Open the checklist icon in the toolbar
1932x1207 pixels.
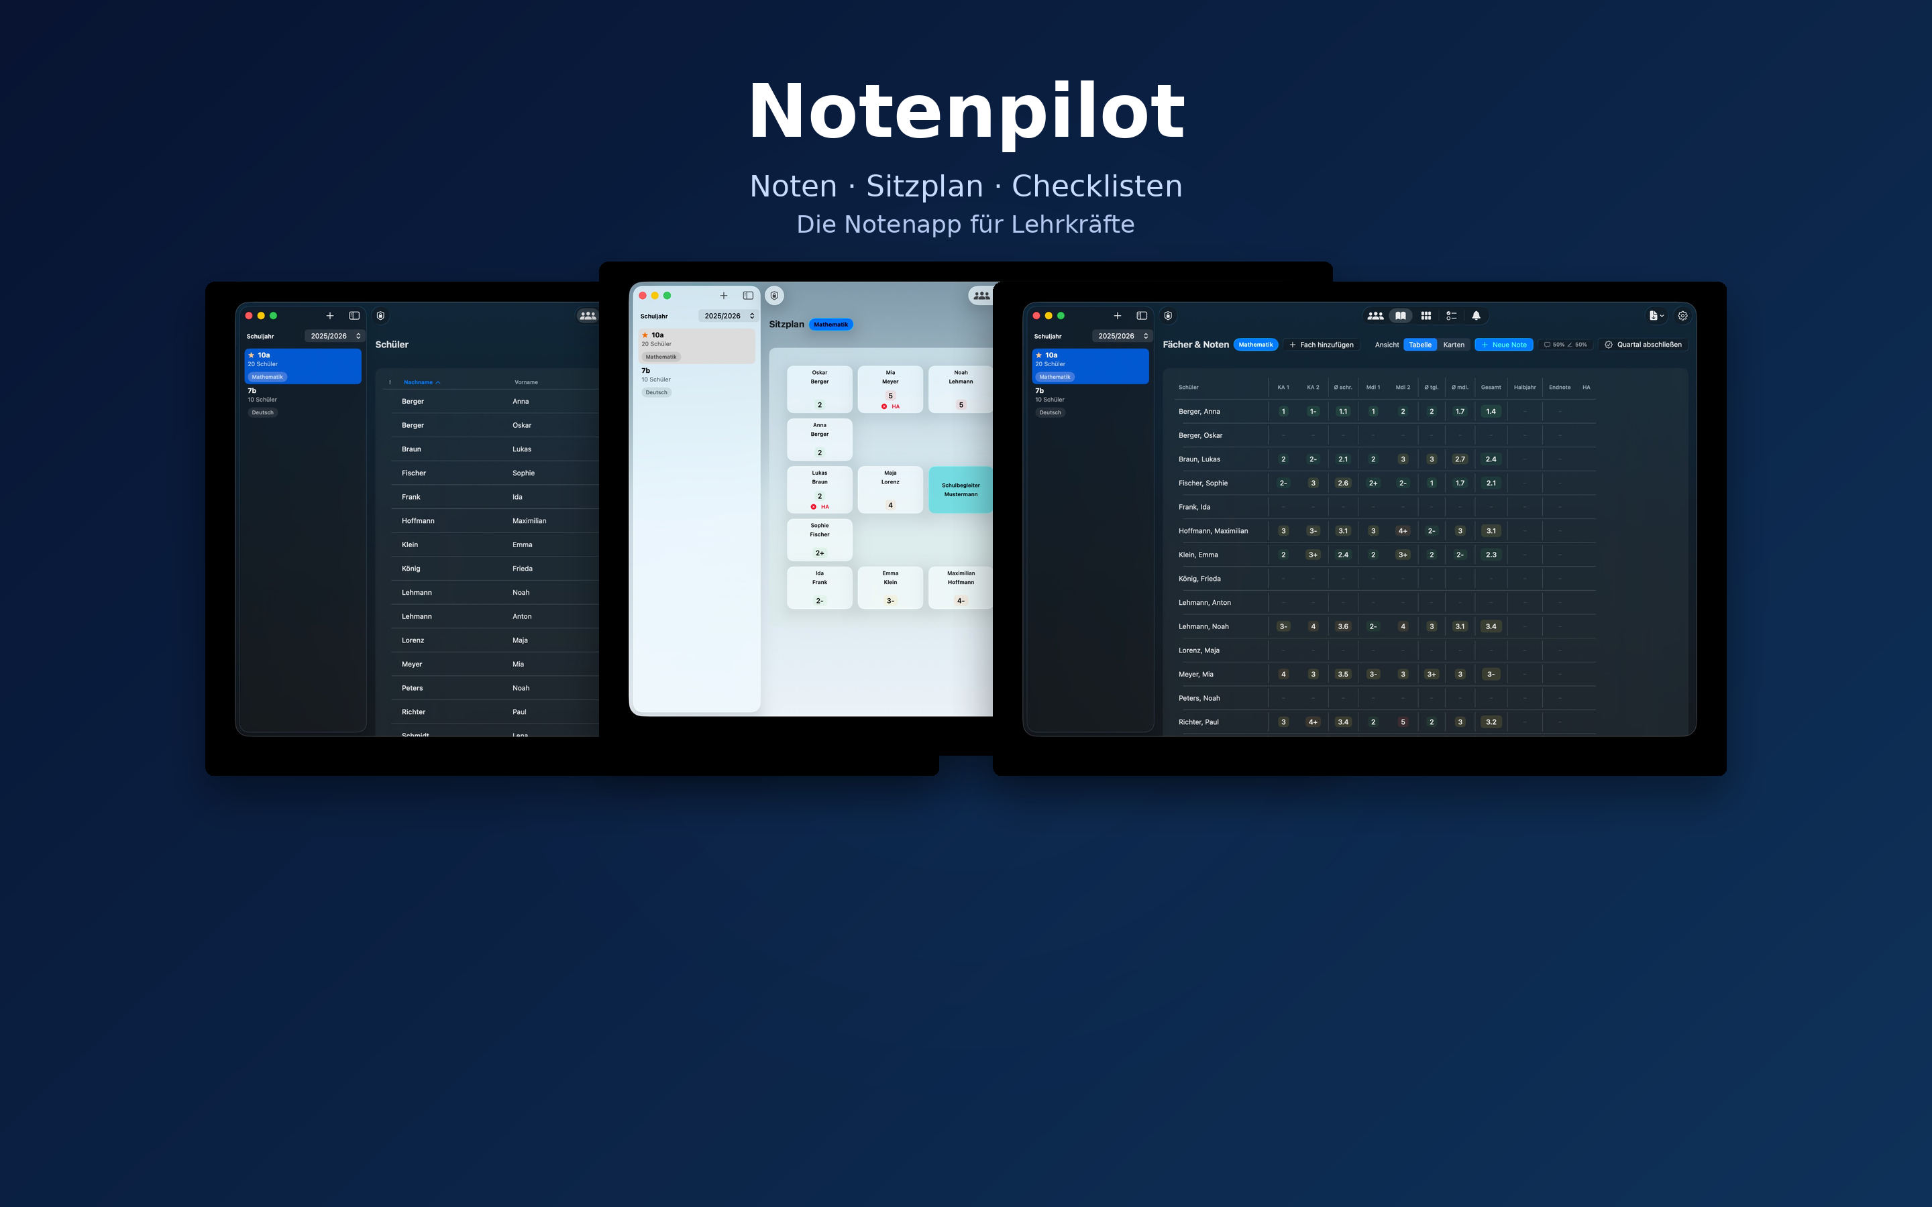click(1452, 316)
